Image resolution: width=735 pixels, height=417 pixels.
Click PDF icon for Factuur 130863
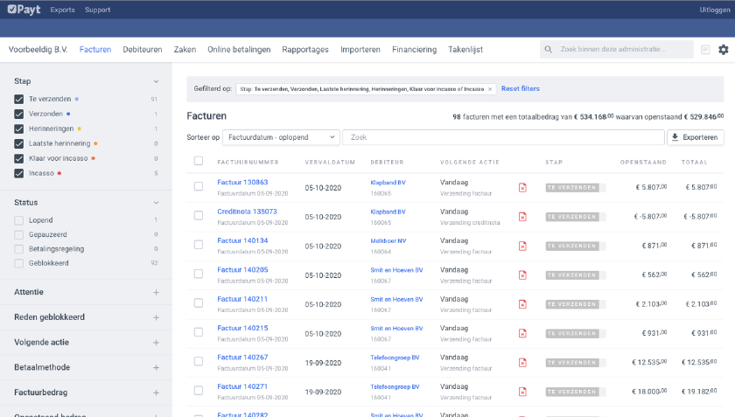click(x=522, y=187)
